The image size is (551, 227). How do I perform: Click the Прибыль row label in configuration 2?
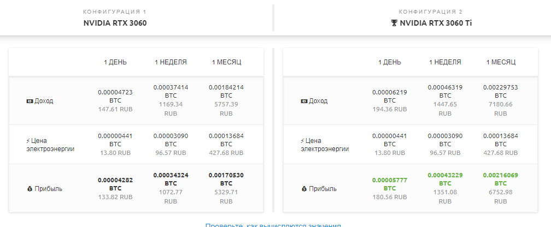point(323,189)
